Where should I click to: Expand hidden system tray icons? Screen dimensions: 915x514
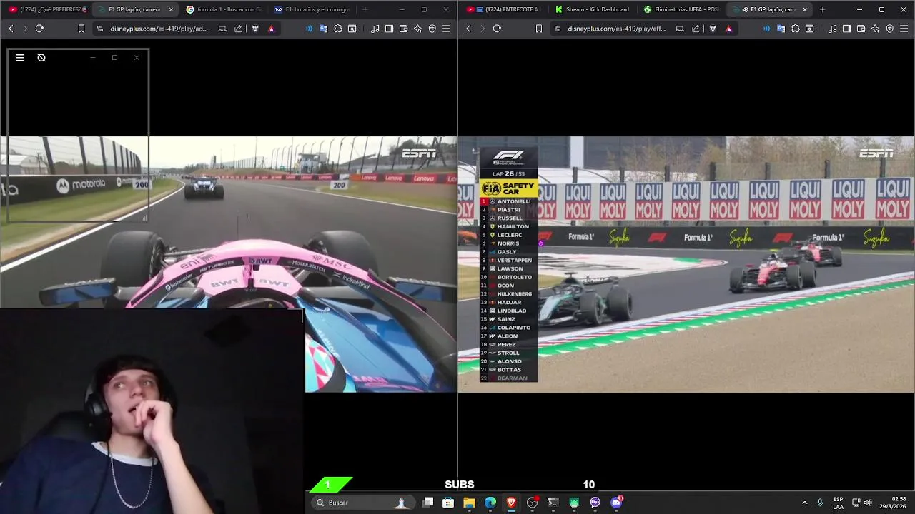point(805,503)
